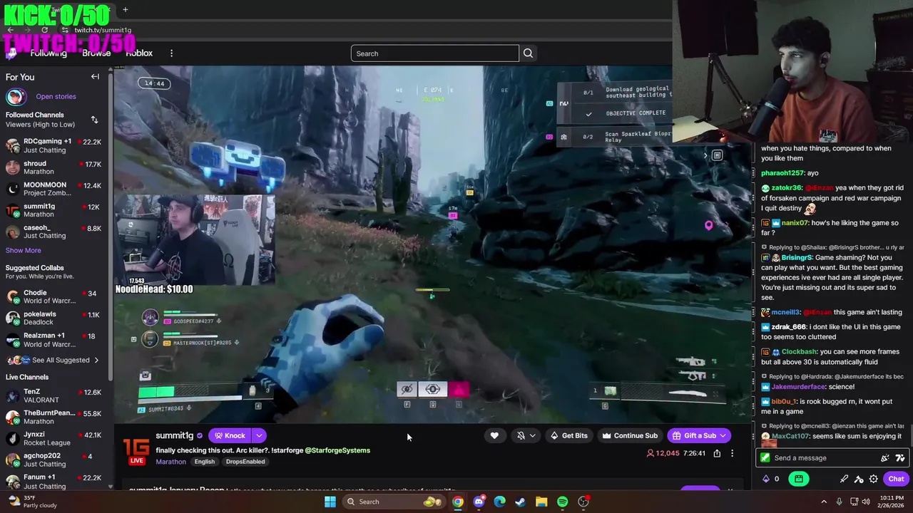The image size is (913, 513).
Task: Click the heart follow icon for summit1g
Action: coord(494,435)
